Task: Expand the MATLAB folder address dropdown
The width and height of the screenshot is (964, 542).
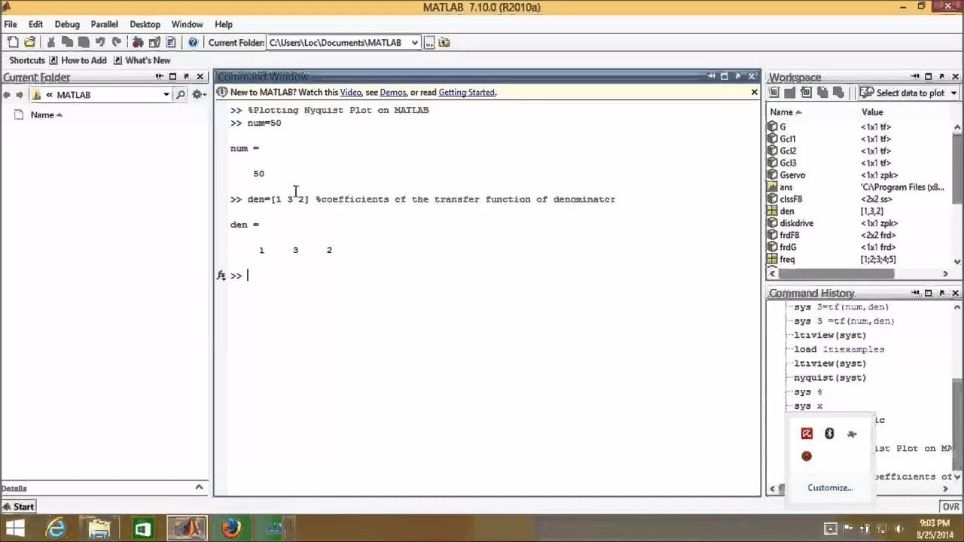Action: (x=166, y=95)
